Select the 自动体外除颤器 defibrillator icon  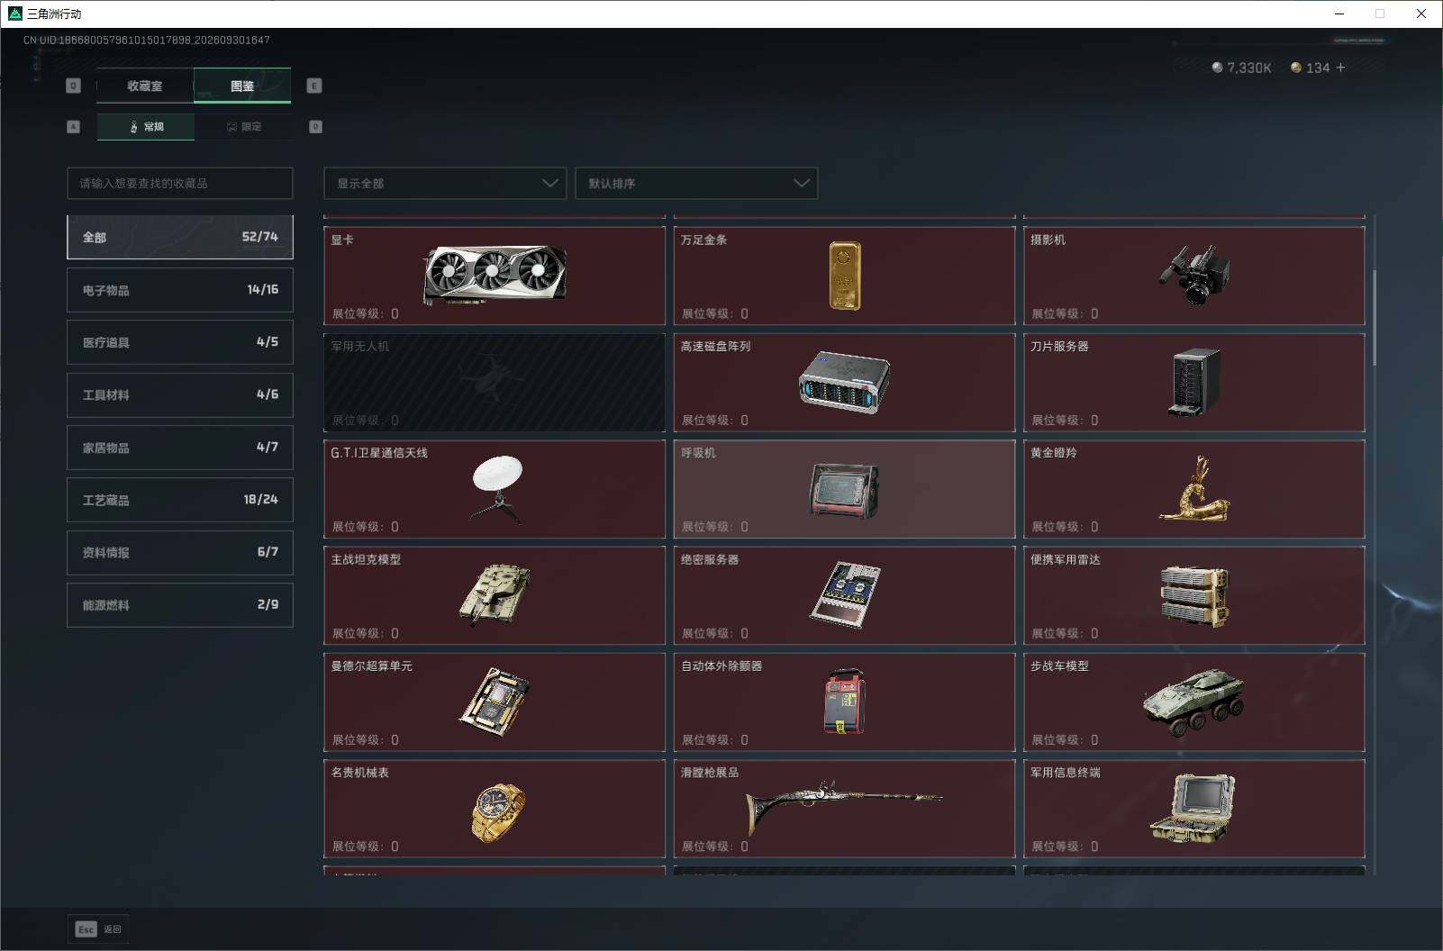tap(844, 702)
